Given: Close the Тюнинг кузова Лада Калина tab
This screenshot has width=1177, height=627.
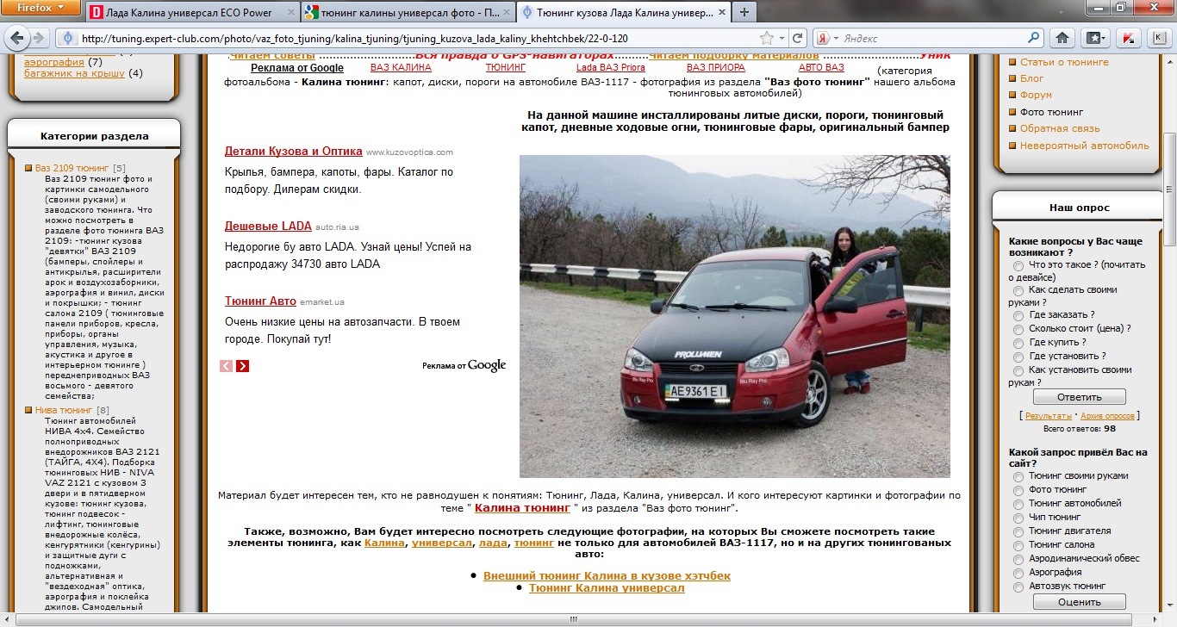Looking at the screenshot, I should click(721, 13).
